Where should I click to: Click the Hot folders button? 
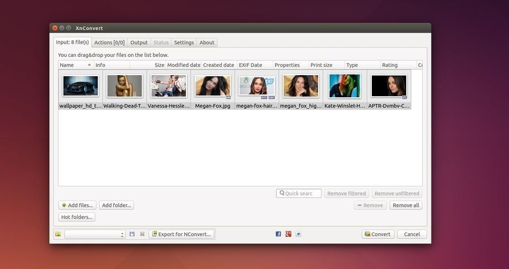pos(76,217)
